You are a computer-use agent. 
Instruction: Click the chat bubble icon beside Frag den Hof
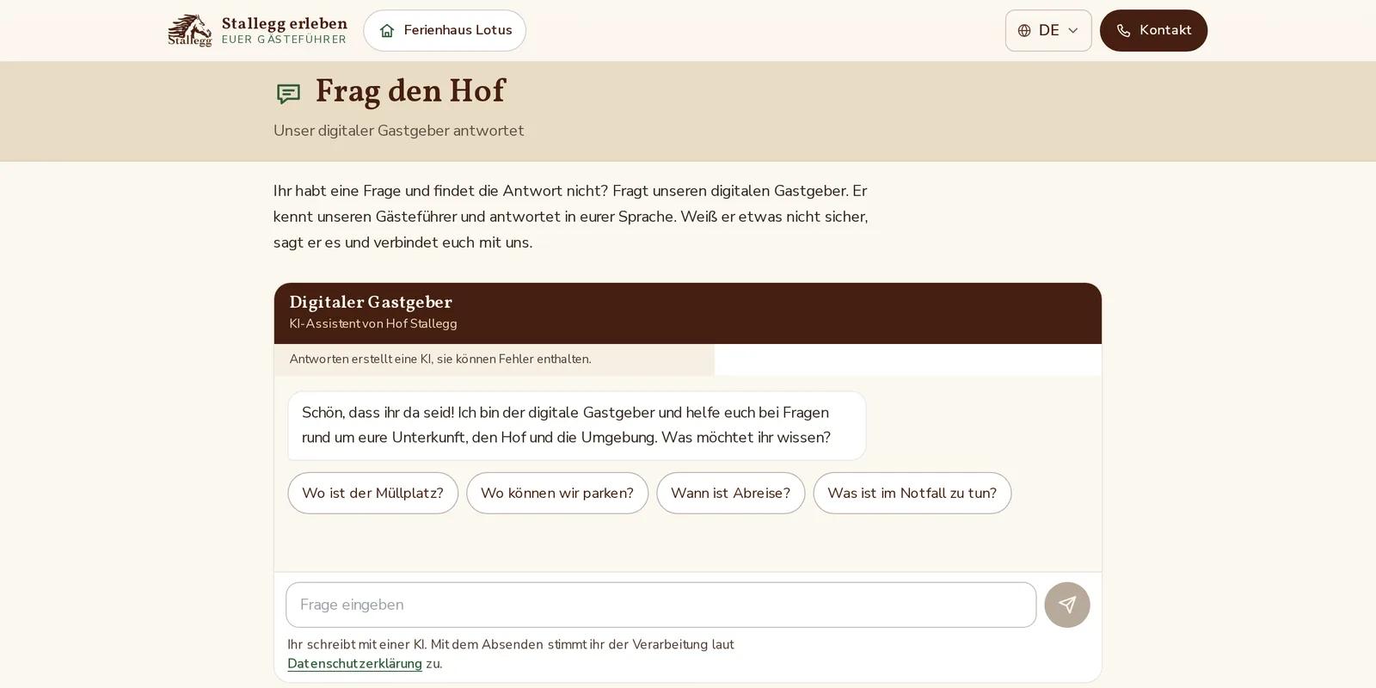[288, 94]
